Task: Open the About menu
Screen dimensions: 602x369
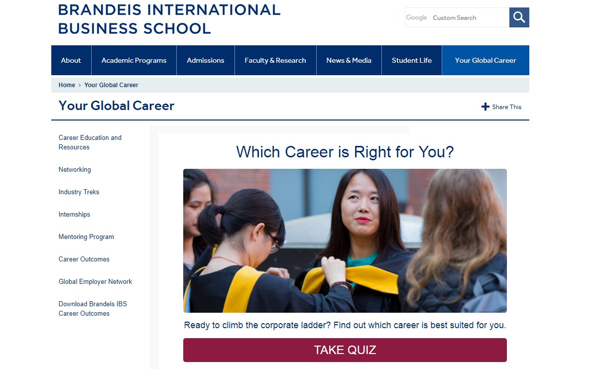Action: click(71, 60)
